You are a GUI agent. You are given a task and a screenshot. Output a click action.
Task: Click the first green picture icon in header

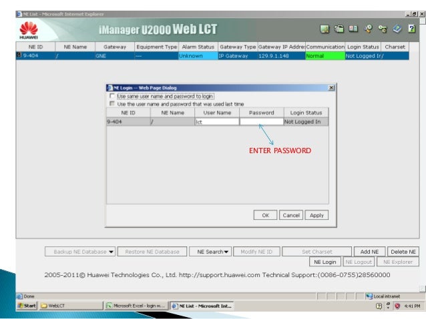click(x=325, y=29)
